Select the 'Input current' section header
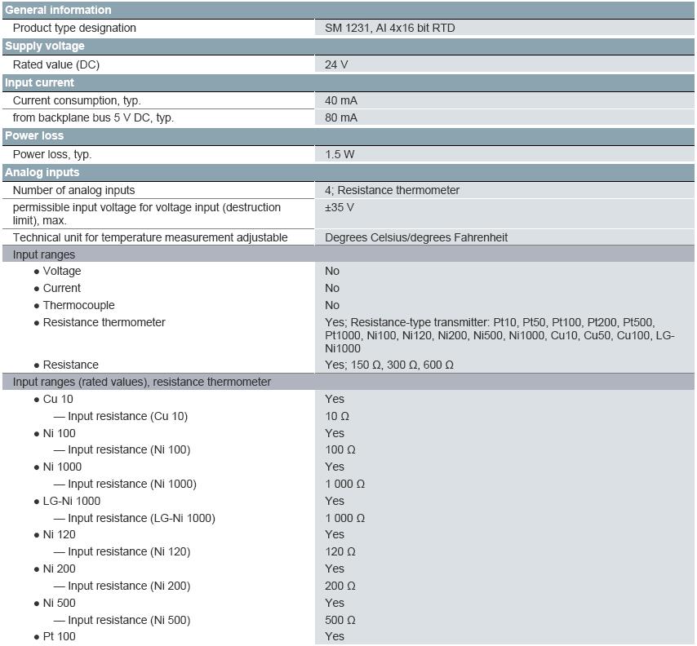697x646 pixels. point(348,83)
